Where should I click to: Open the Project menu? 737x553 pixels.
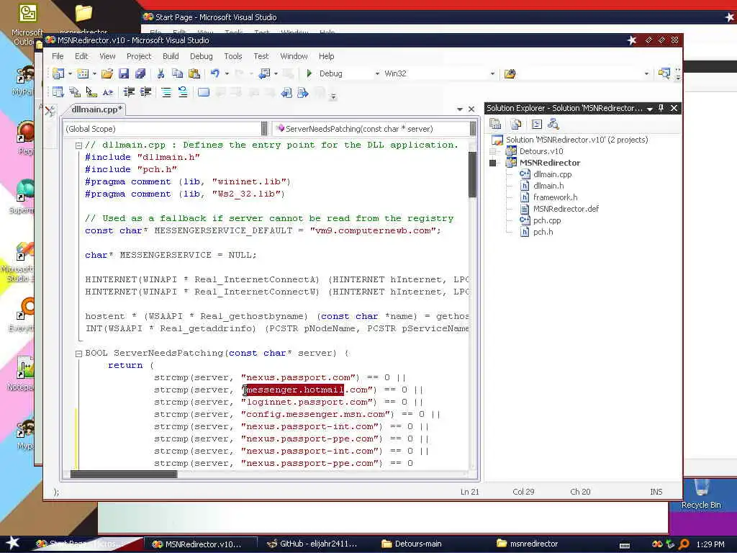click(139, 56)
